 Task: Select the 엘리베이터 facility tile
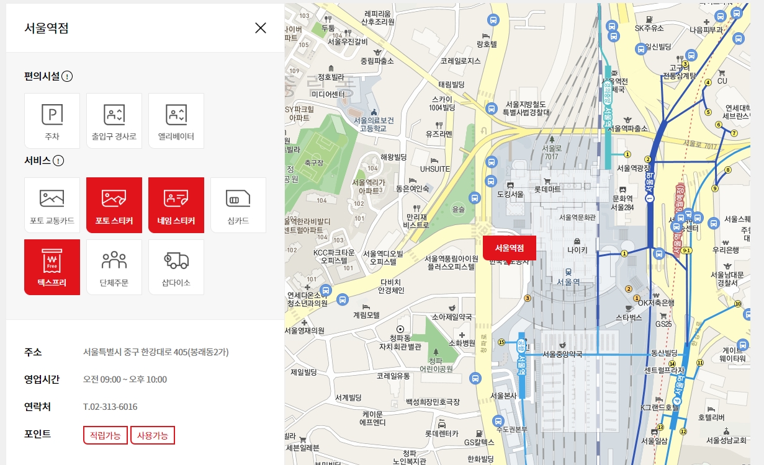tap(176, 121)
